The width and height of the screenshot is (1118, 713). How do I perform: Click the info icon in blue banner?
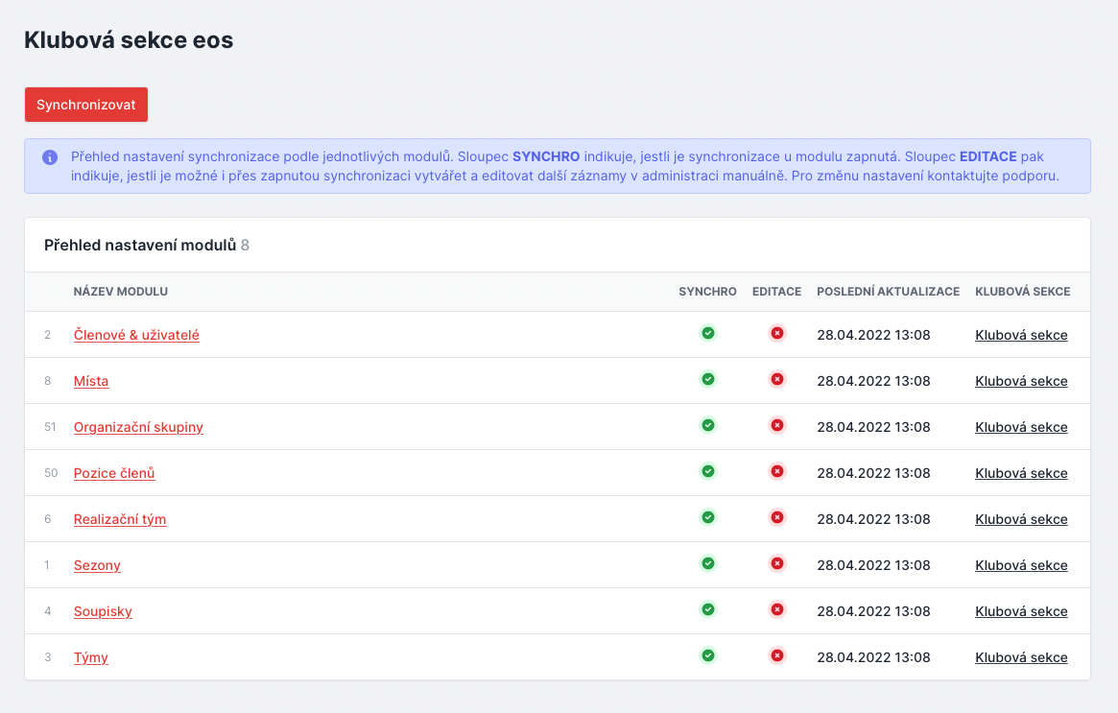coord(50,157)
